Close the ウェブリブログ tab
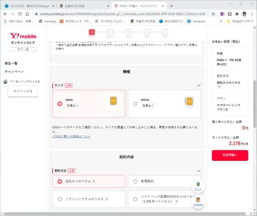Image resolution: width=257 pixels, height=216 pixels. click(x=53, y=6)
